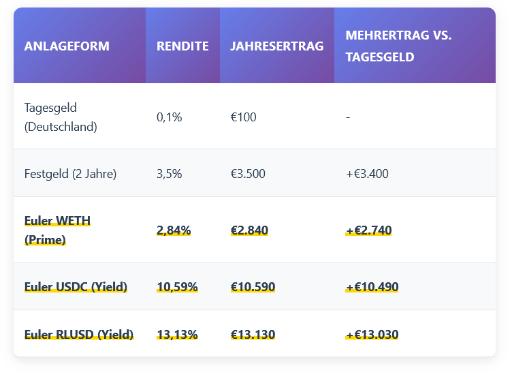This screenshot has width=512, height=375.
Task: Click the Euler USDC (Yield) entry
Action: (x=76, y=287)
